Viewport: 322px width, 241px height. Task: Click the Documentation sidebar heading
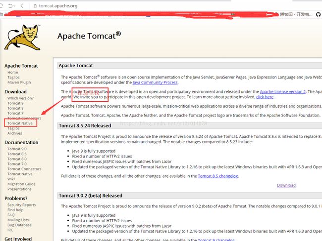coord(21,142)
